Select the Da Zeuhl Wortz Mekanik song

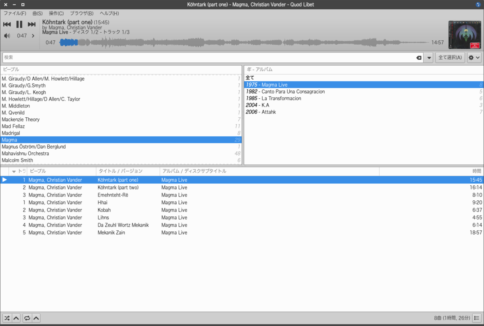tap(242, 225)
